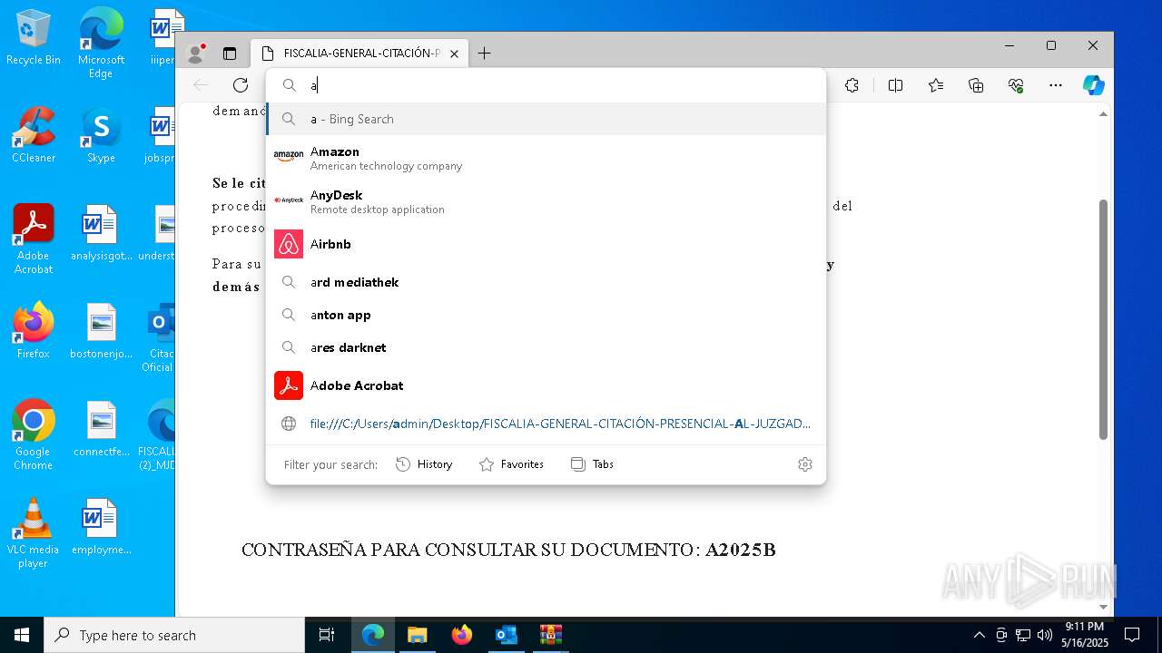Open Settings and more ellipsis menu
1162x653 pixels.
point(1056,85)
